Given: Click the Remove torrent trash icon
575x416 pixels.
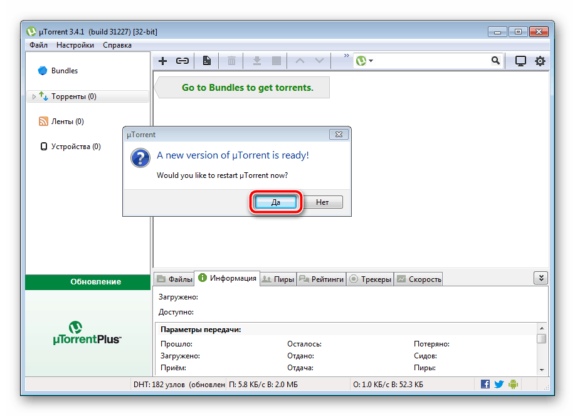Looking at the screenshot, I should [x=231, y=61].
